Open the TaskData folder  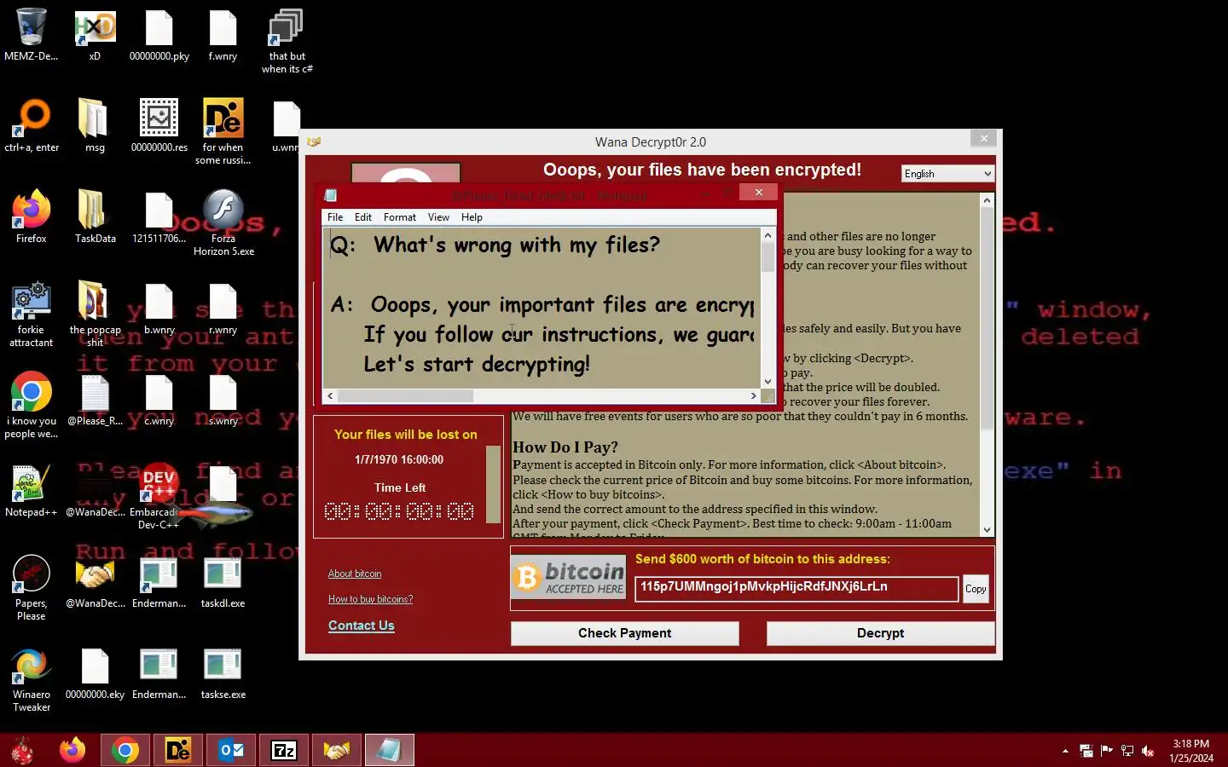(95, 217)
